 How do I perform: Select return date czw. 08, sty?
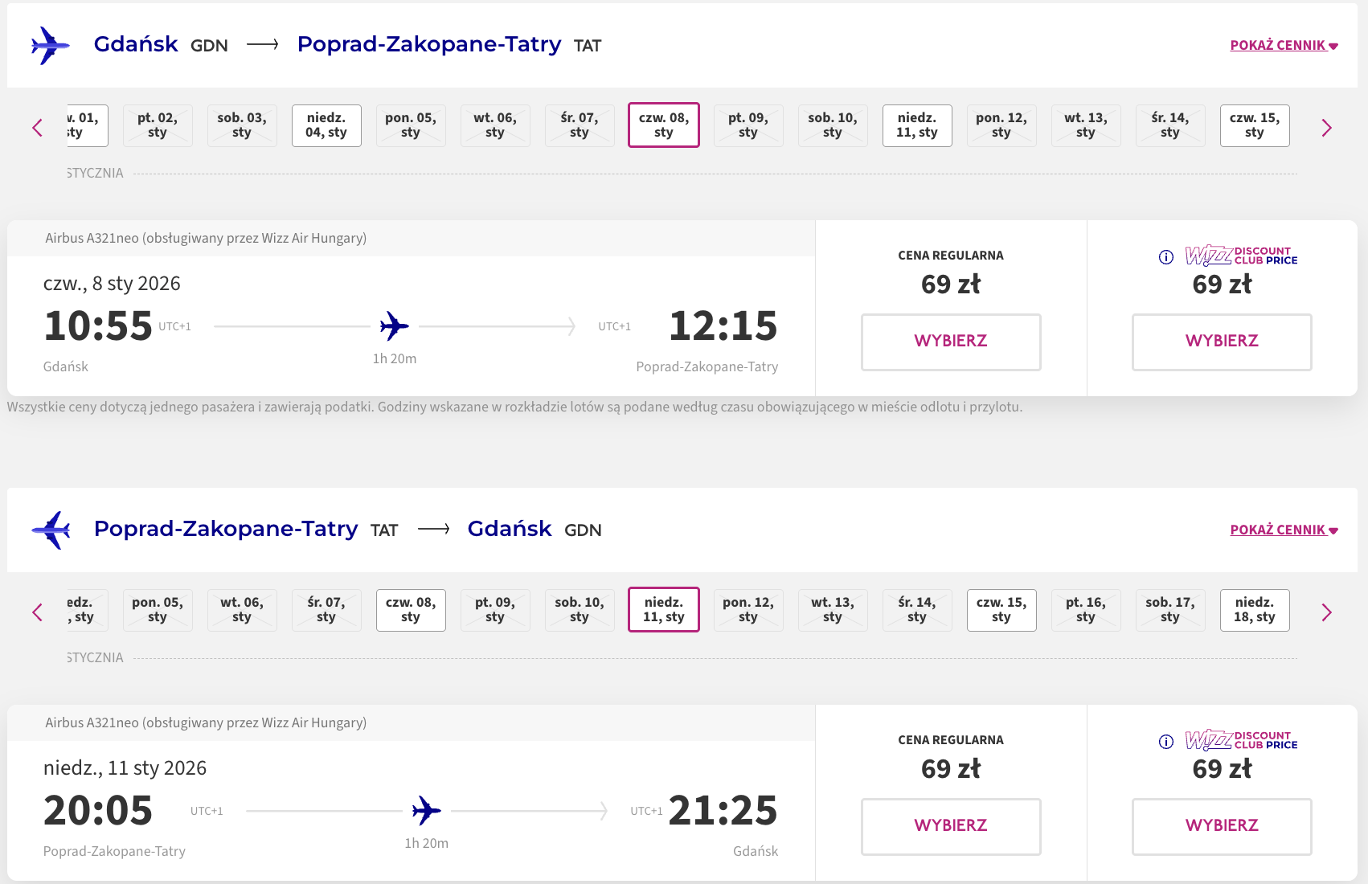(411, 610)
